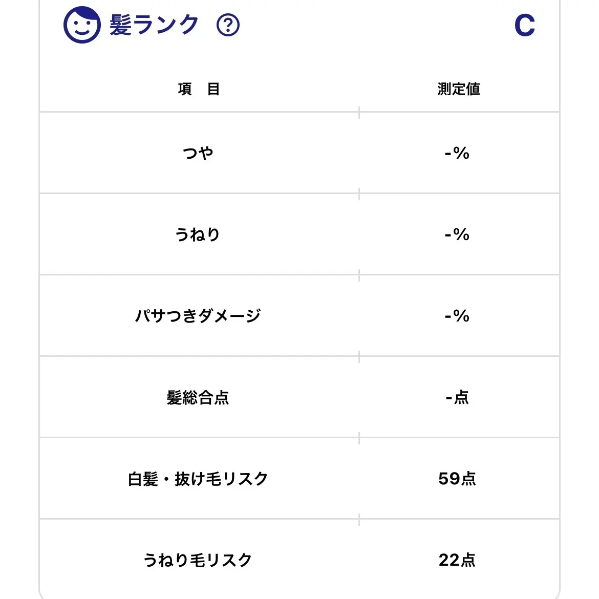Select the 髪ランク heading text

tap(154, 25)
